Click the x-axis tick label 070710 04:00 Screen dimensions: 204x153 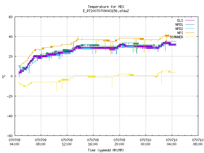point(171,142)
